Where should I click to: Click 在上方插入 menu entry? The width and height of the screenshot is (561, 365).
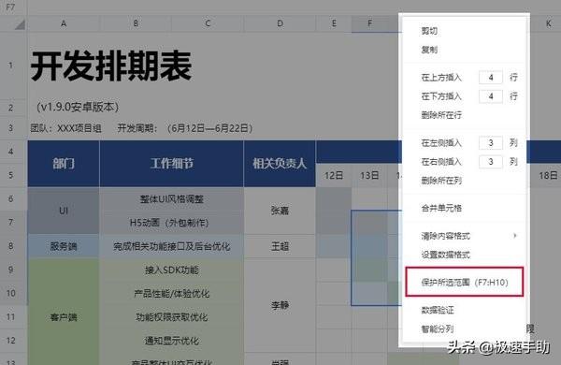point(441,78)
